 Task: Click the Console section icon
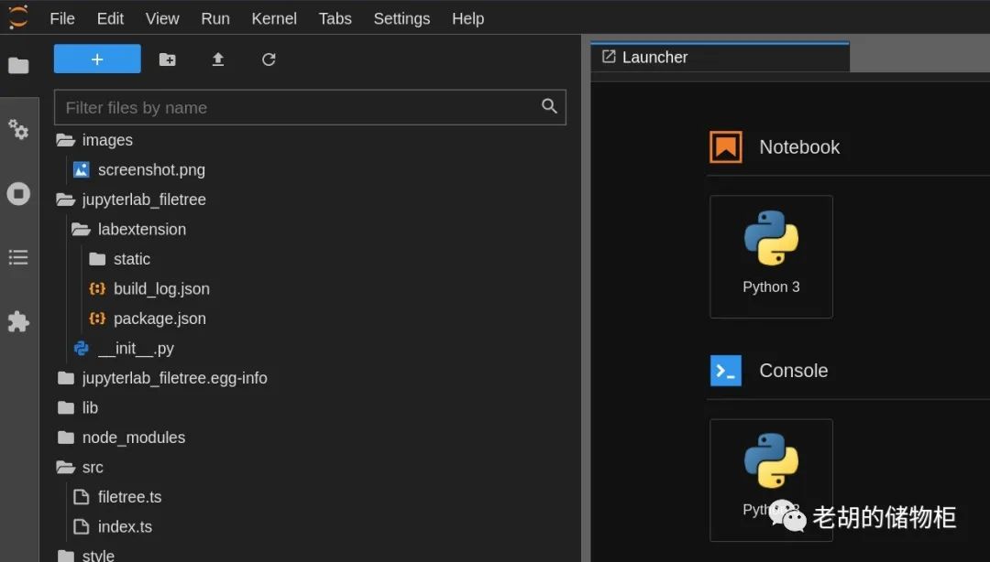click(725, 371)
